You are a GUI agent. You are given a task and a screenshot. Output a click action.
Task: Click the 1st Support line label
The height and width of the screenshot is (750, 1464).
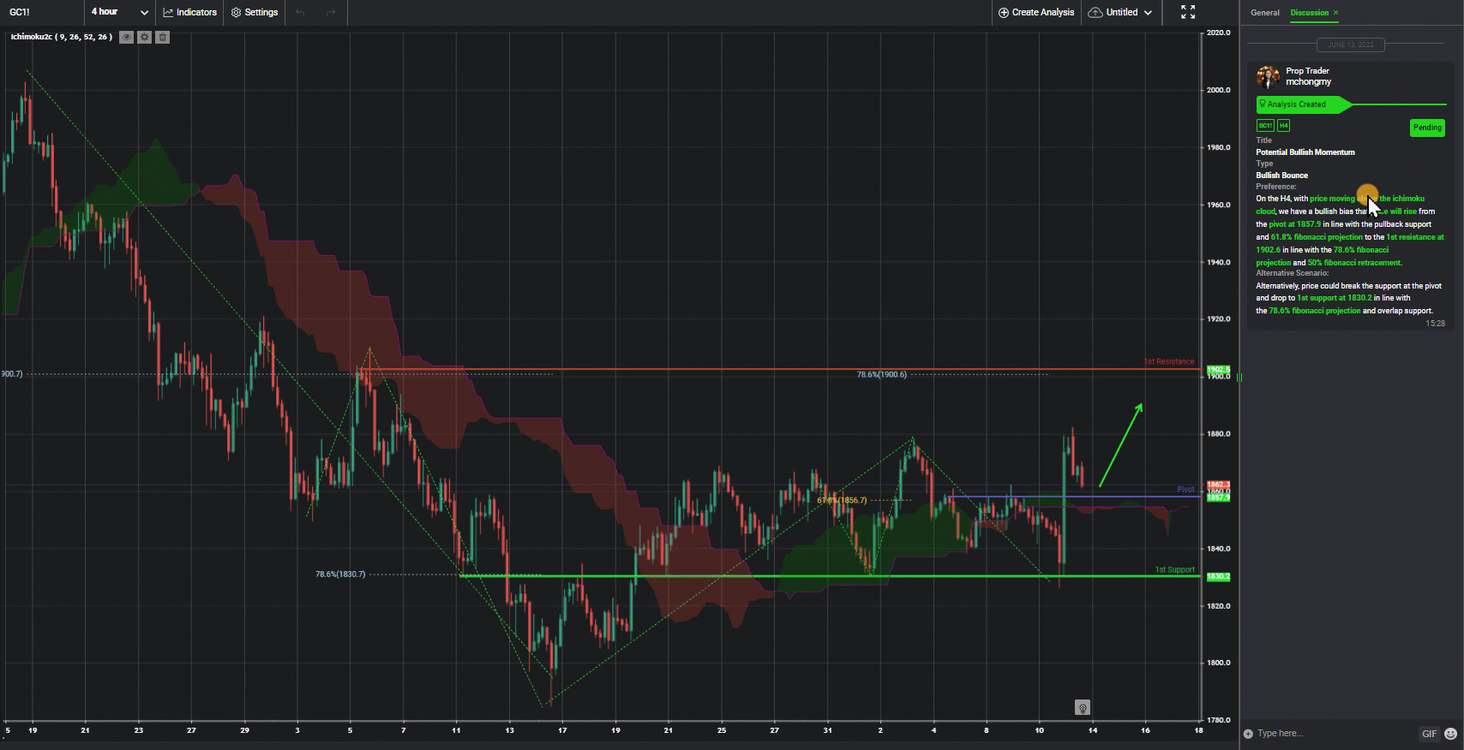click(1174, 570)
